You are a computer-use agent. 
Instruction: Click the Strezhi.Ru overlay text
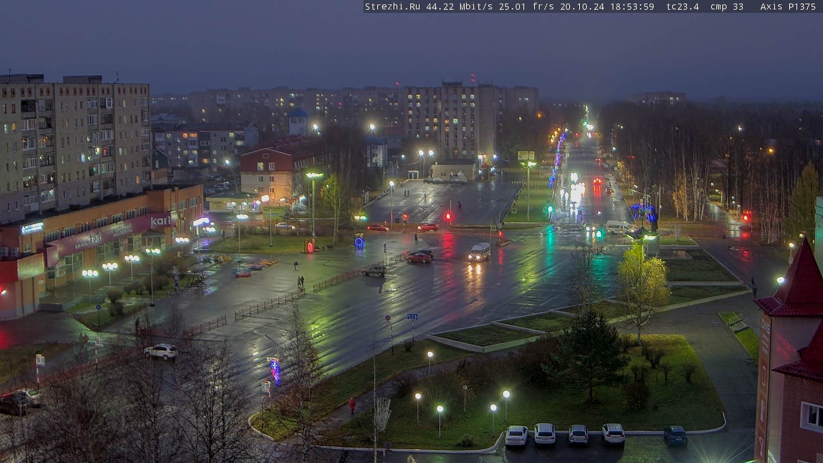pyautogui.click(x=392, y=6)
